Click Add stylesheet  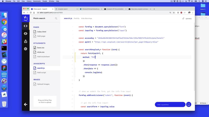43,57
